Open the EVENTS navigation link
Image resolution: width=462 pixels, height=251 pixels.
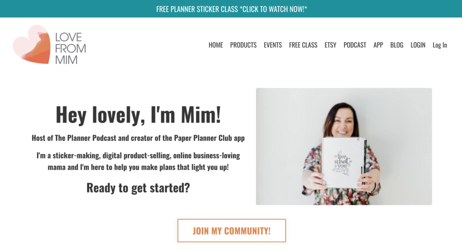(273, 45)
